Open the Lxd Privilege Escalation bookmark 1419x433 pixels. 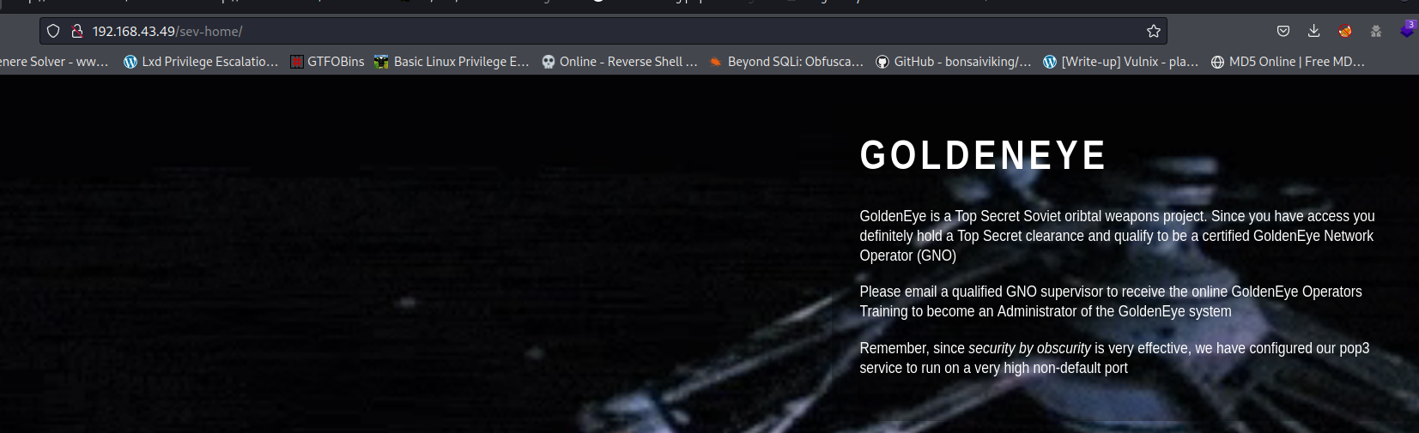point(201,62)
